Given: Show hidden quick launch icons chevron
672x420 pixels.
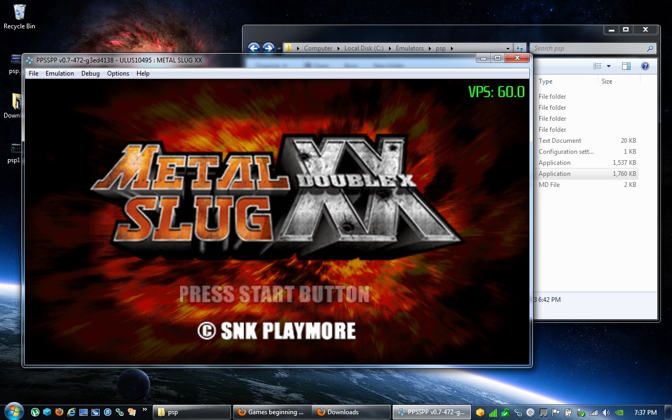Looking at the screenshot, I should 144,410.
